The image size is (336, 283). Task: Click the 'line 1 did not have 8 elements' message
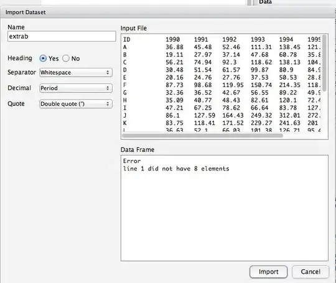[176, 169]
